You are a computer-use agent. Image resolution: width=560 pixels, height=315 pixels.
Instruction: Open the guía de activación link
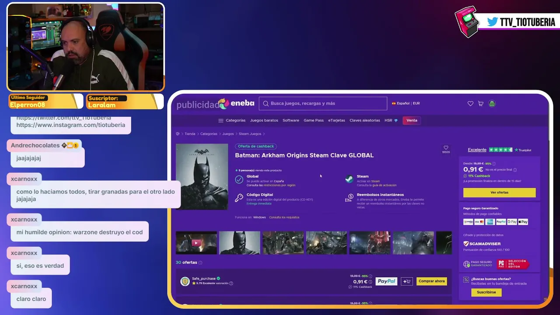384,185
